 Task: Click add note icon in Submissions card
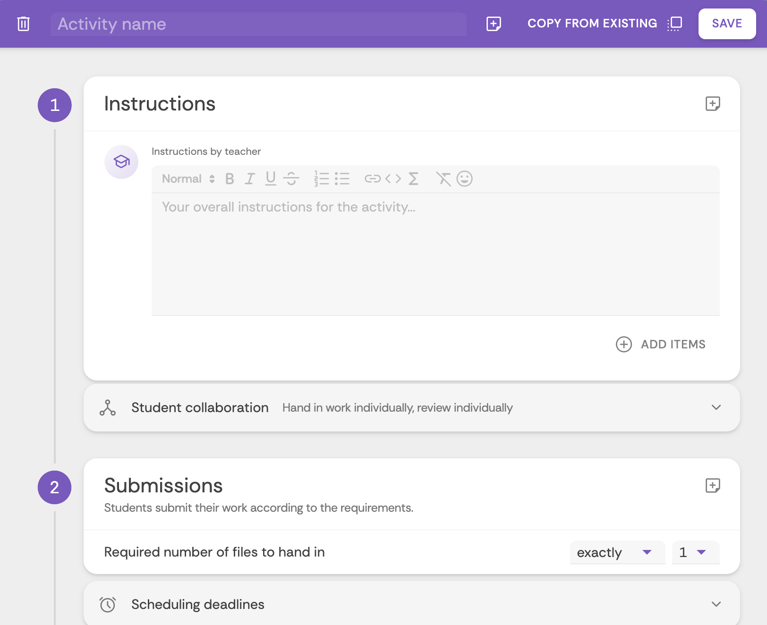pos(712,485)
